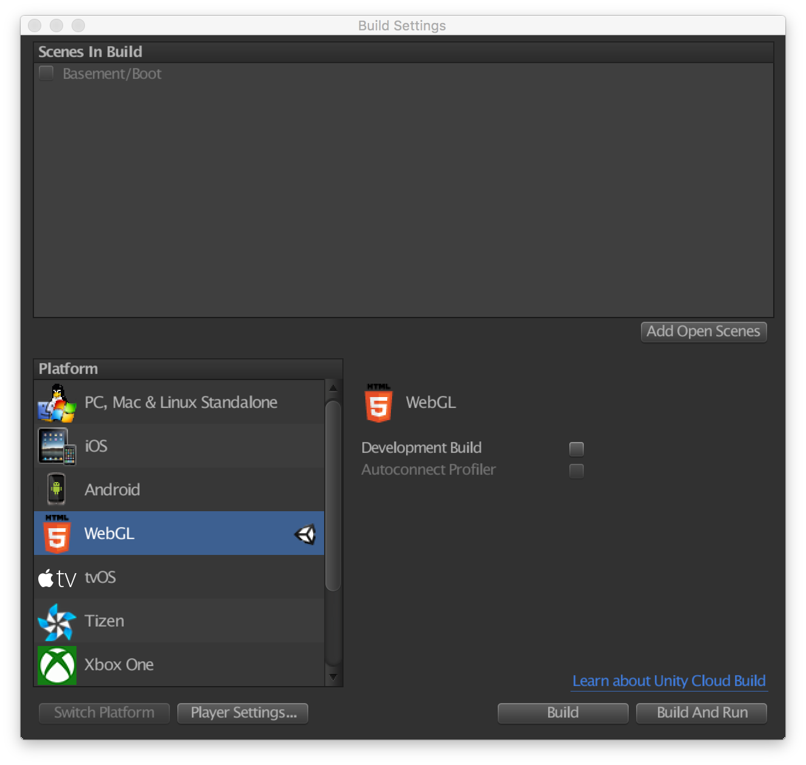Toggle the Autoconnect Profiler checkbox
The width and height of the screenshot is (806, 765).
577,471
